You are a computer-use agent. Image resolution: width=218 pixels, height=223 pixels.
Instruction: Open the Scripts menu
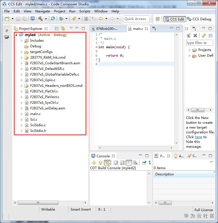[85, 11]
